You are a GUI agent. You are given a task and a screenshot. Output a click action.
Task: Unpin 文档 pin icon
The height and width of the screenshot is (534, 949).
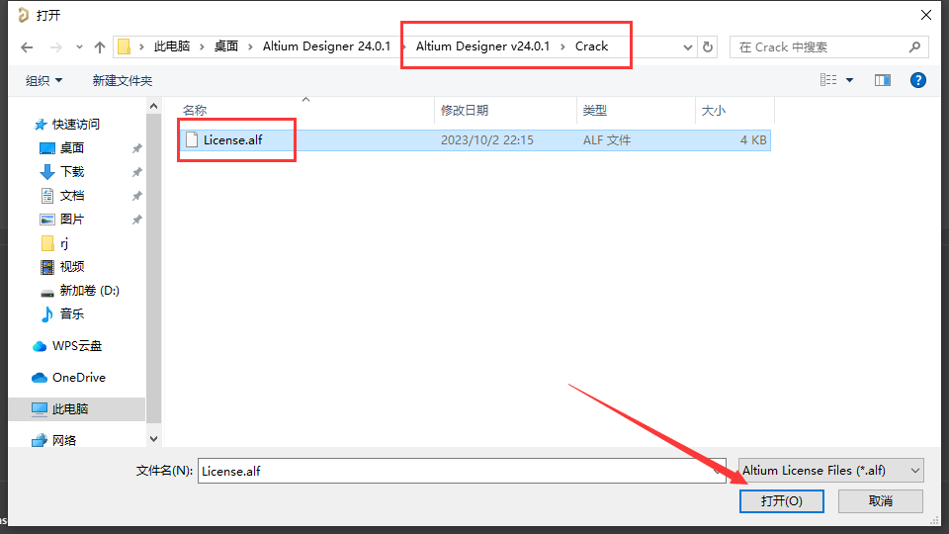137,196
